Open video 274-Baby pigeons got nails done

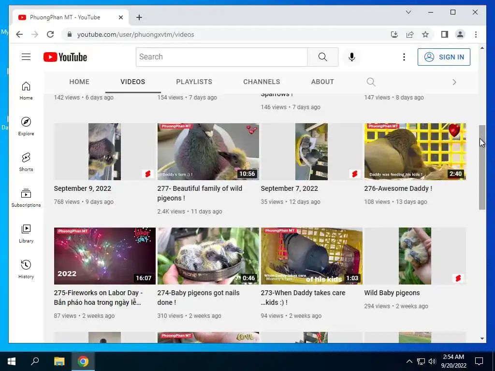[198, 298]
